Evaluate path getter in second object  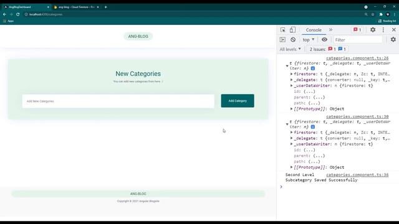coord(314,162)
